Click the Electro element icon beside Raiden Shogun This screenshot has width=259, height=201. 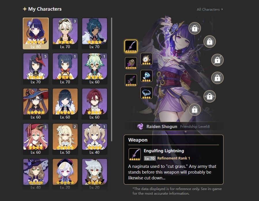[x=140, y=127]
